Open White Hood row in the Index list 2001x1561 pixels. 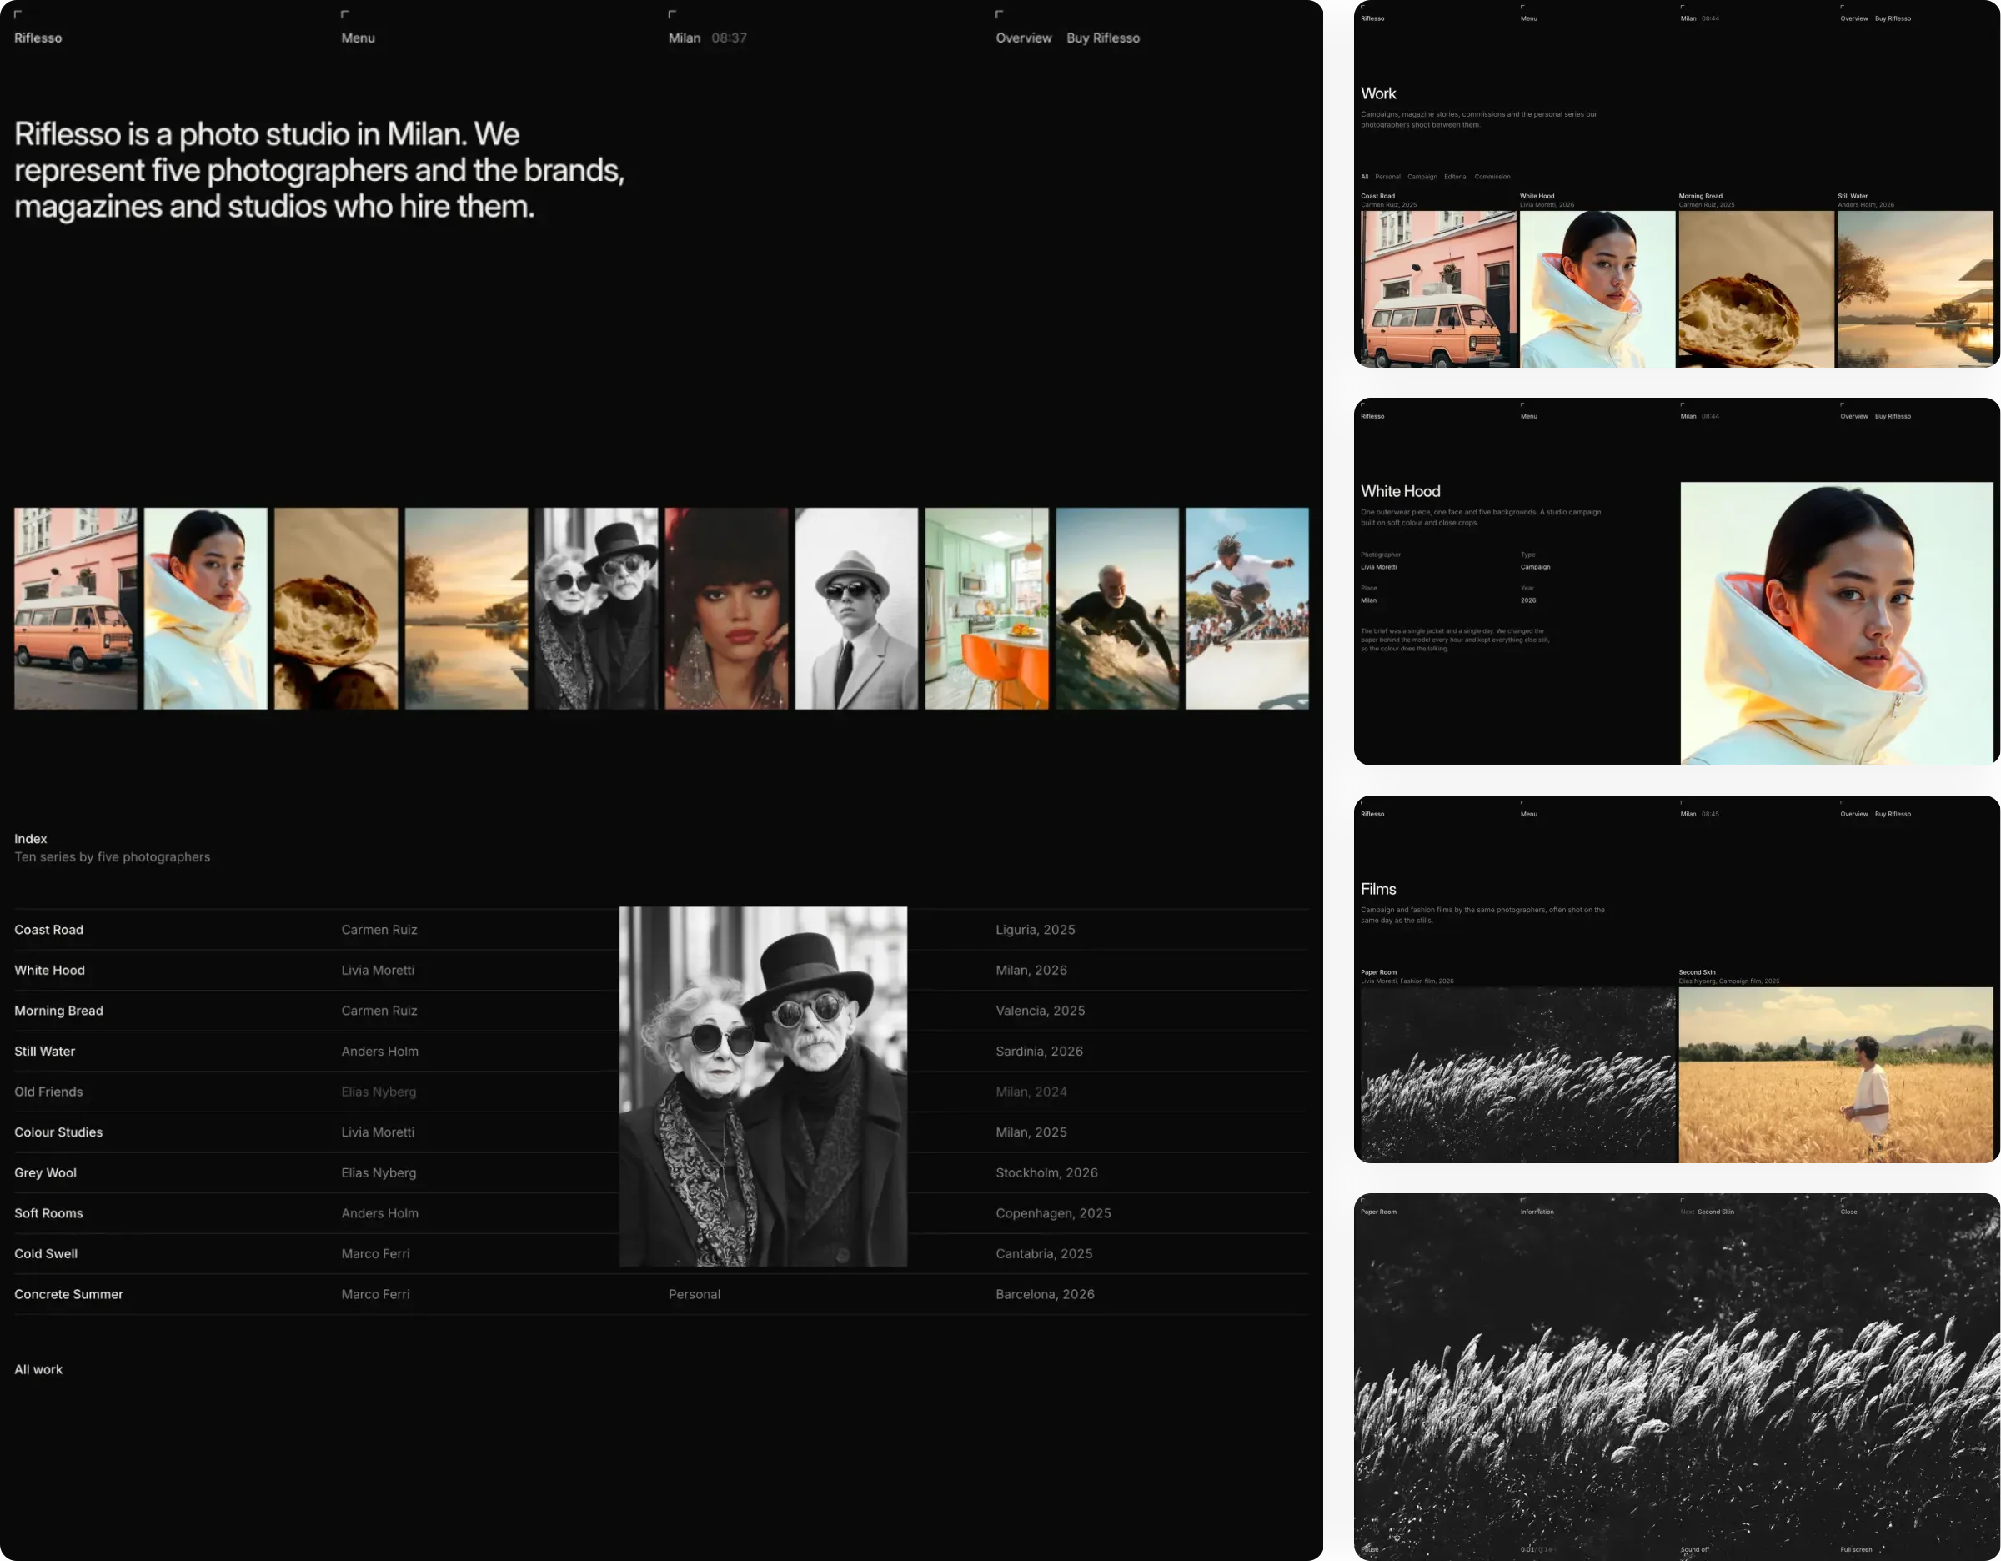(661, 970)
